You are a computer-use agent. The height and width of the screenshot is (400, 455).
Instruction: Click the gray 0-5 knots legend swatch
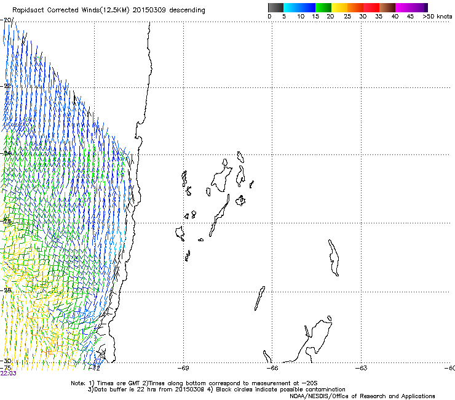pos(275,7)
